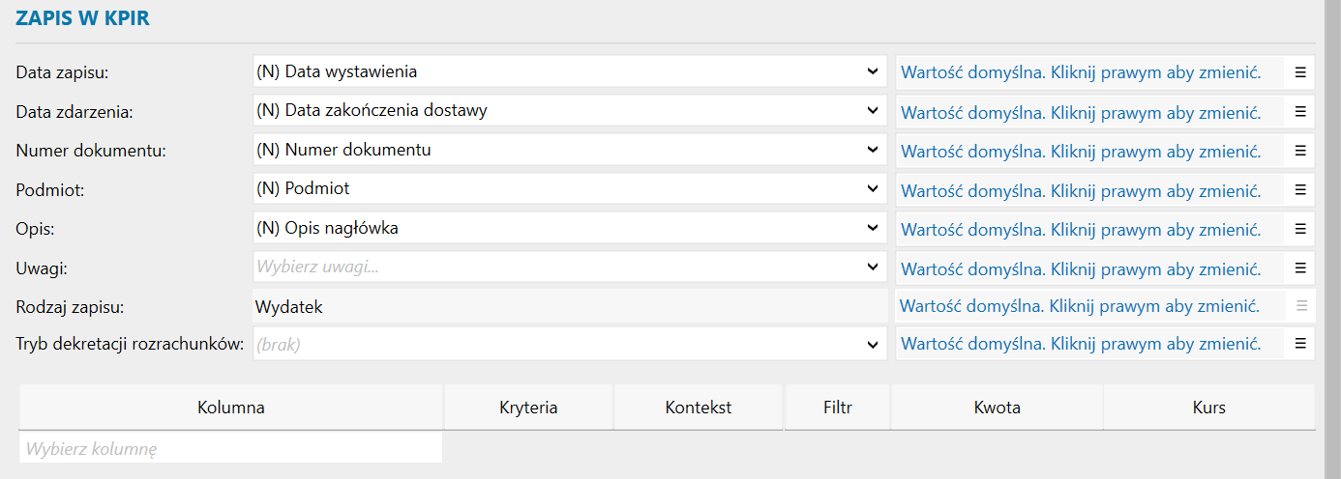
Task: Open hamburger menu for Uwagi row
Action: [1300, 268]
